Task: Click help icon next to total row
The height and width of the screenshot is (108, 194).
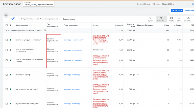Action: [45, 30]
